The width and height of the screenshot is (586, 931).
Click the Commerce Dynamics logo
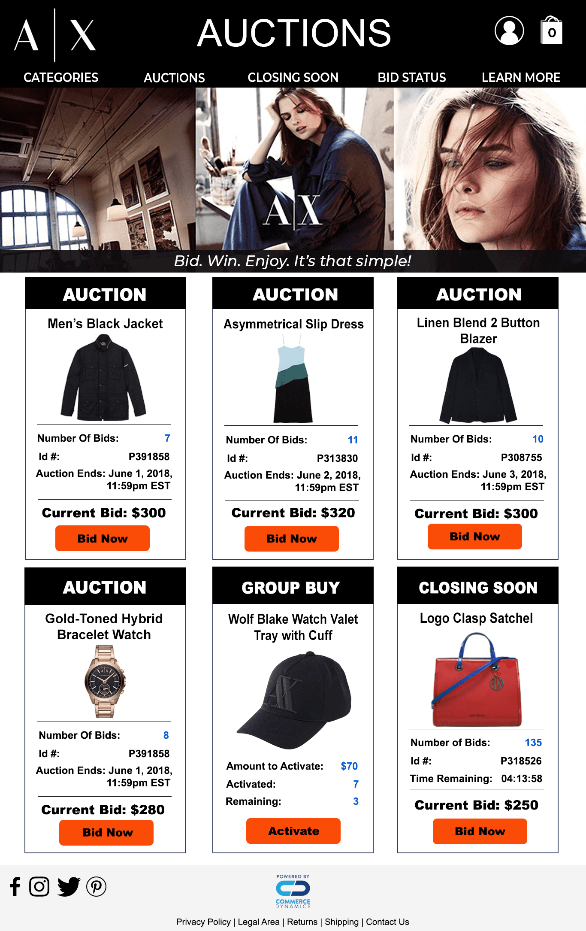293,891
